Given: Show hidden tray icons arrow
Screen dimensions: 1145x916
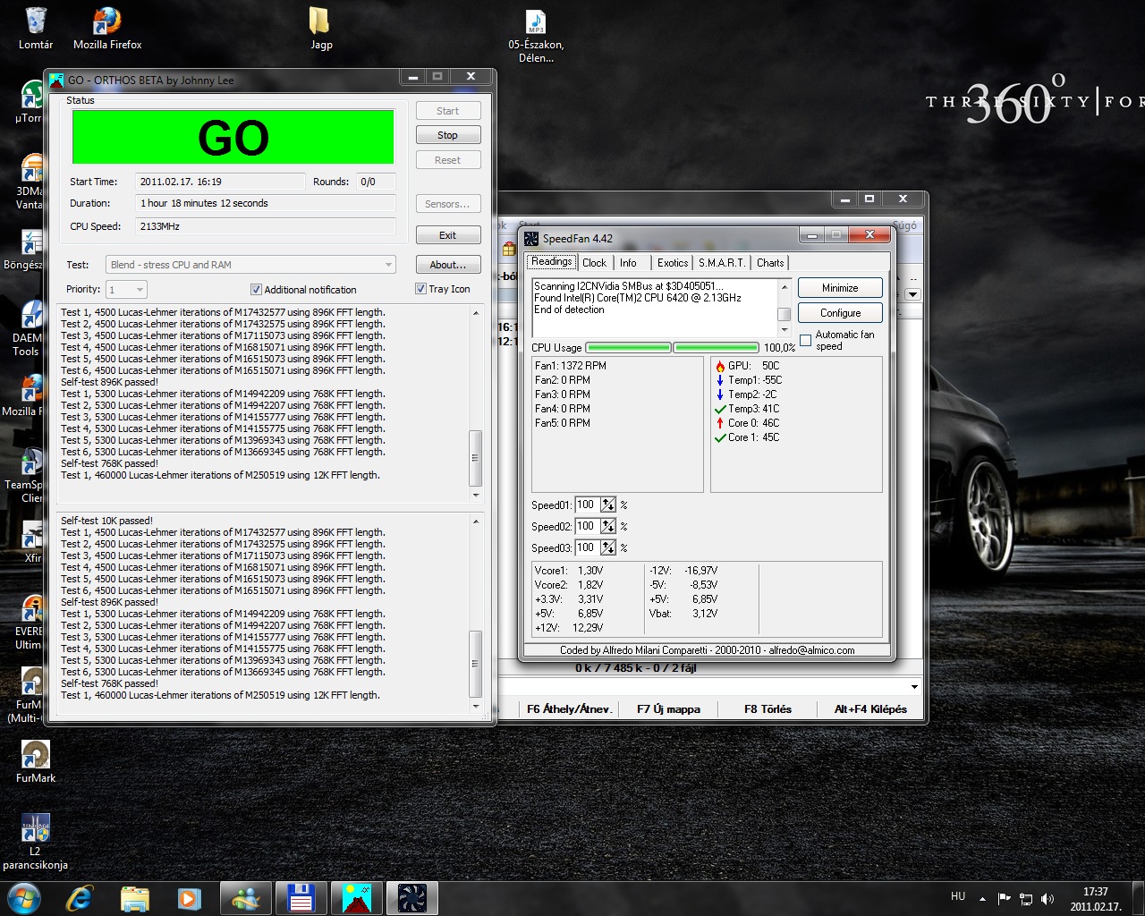Looking at the screenshot, I should (982, 898).
